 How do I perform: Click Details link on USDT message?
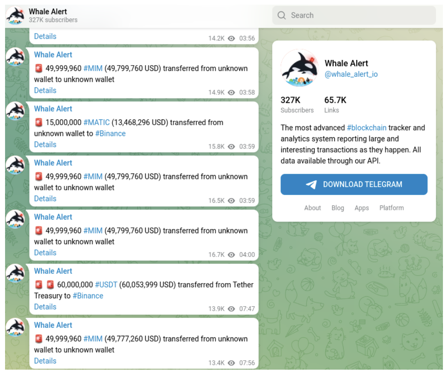click(45, 306)
